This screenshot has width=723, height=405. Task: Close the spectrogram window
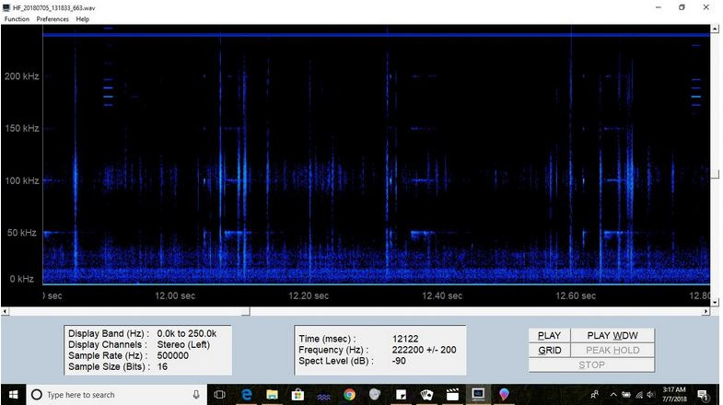[706, 7]
